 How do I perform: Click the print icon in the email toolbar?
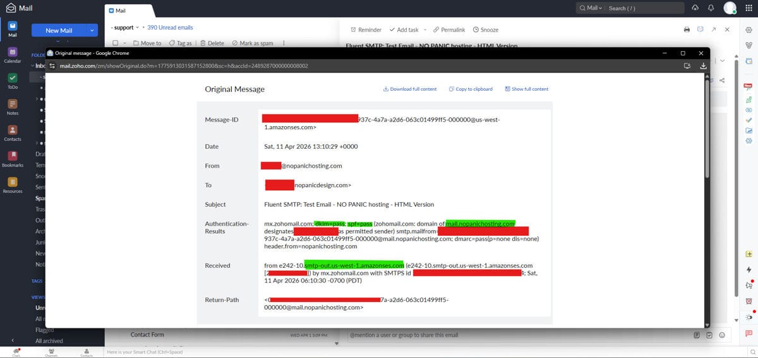click(x=687, y=30)
